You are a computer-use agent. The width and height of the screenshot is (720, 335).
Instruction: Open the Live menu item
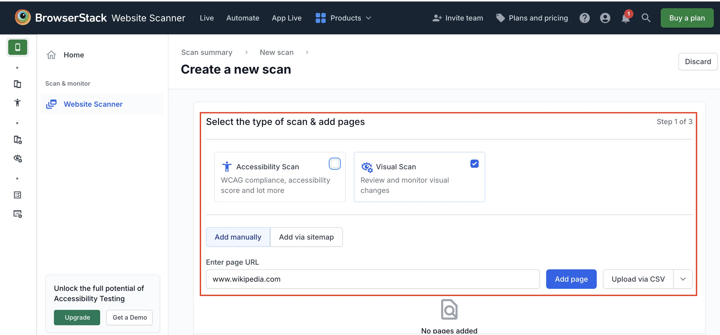pos(206,18)
